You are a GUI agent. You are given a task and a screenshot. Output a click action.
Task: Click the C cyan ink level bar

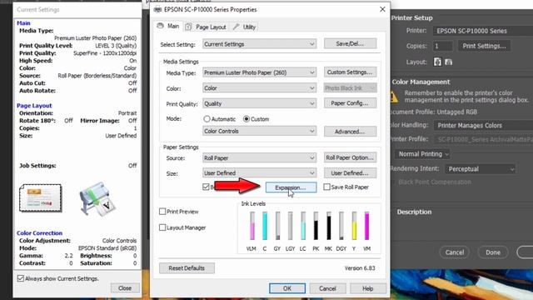coord(265,226)
